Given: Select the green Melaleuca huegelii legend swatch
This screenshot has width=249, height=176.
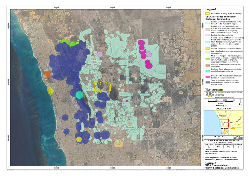Looking at the screenshot, I should tap(208, 59).
